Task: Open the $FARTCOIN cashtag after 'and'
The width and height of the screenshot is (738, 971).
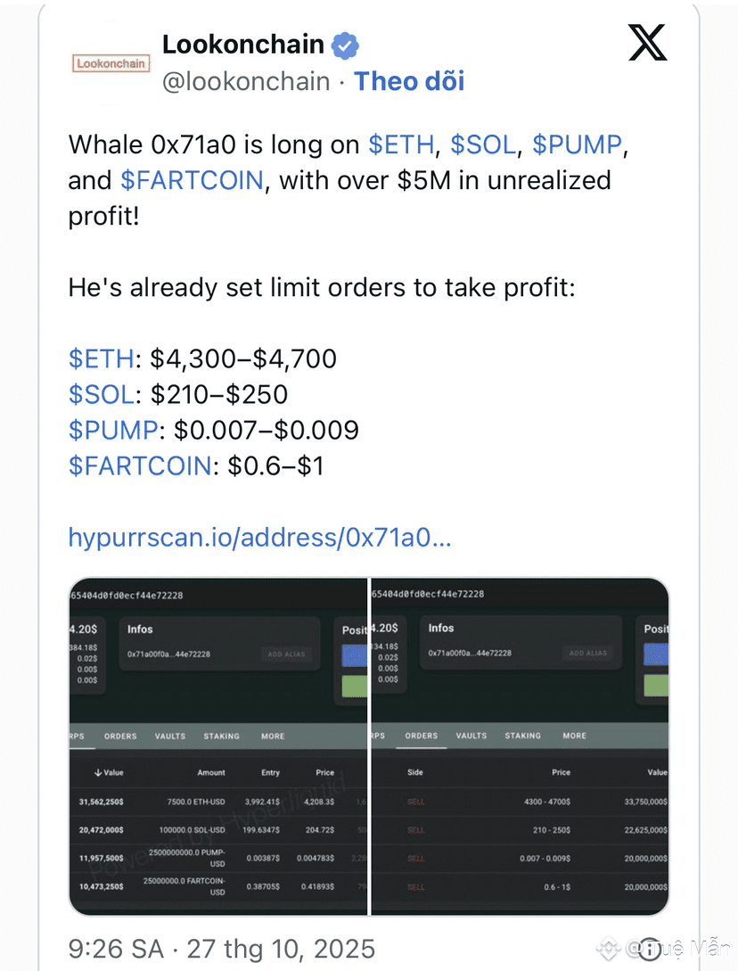Action: tap(192, 181)
